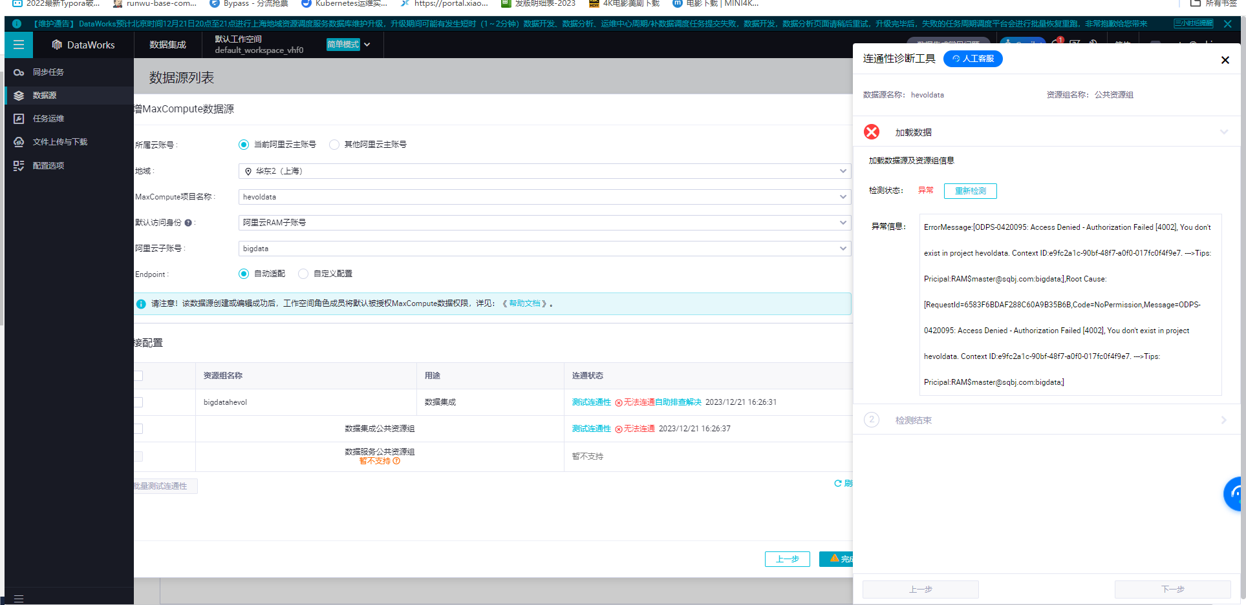
Task: Open the 帮助文档 link
Action: [524, 303]
